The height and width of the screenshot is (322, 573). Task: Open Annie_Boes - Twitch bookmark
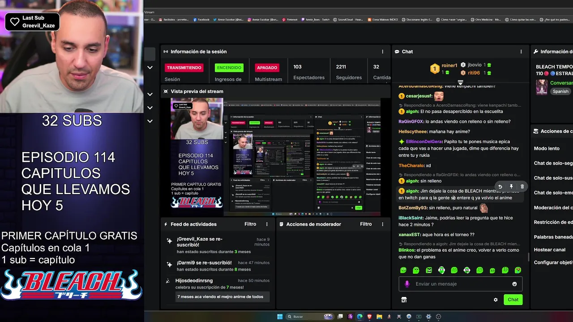click(316, 20)
